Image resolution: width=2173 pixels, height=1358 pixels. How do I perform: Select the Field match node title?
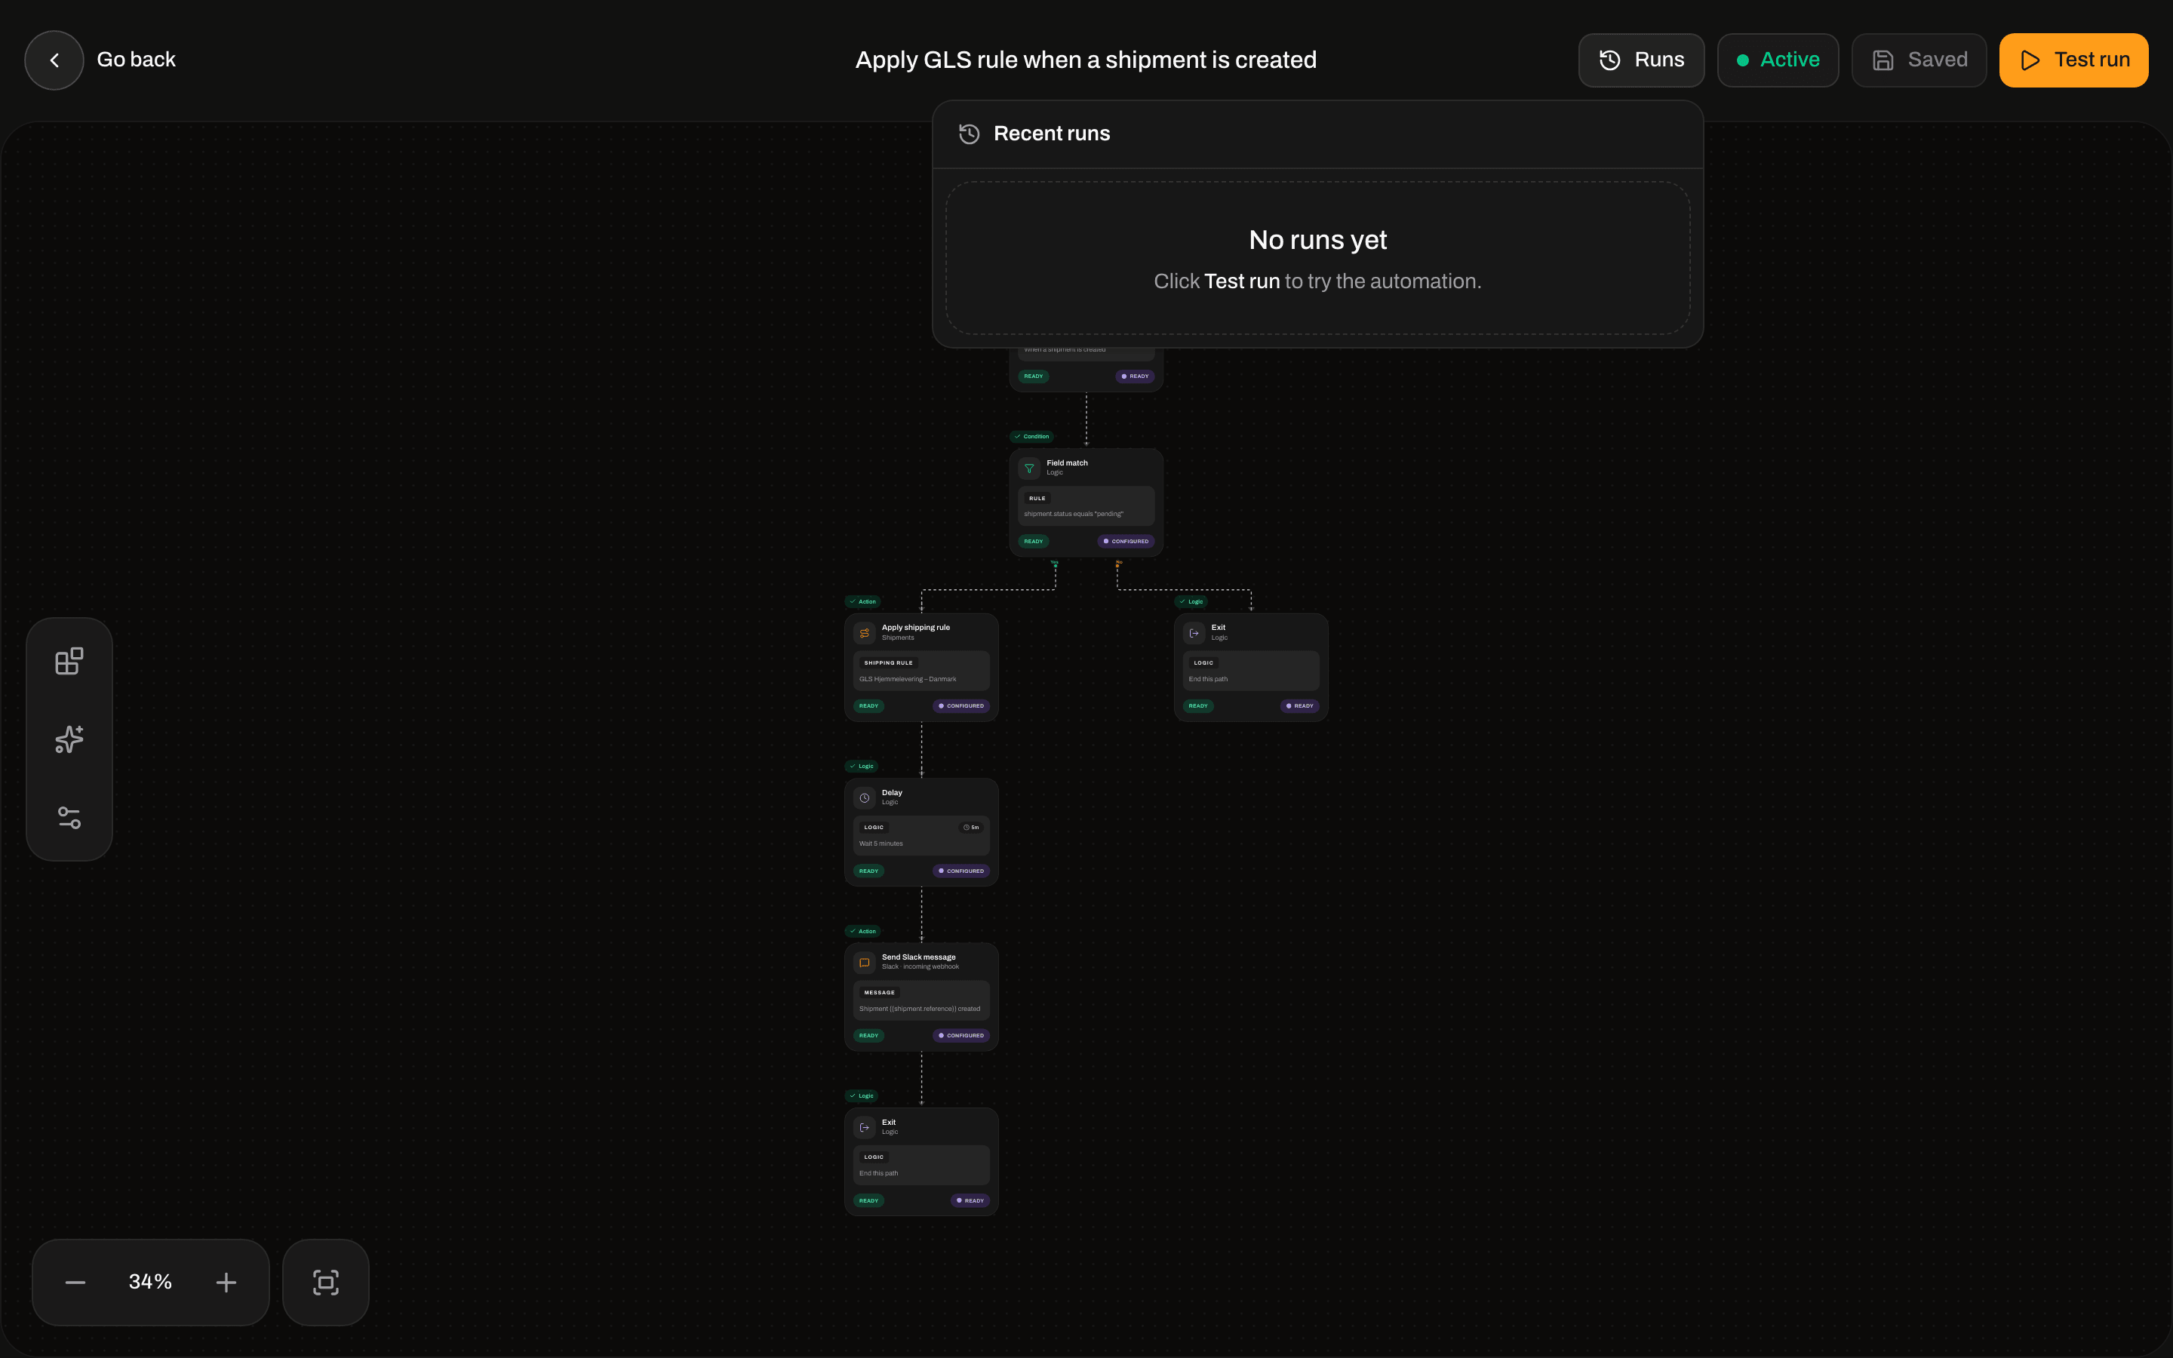[1067, 462]
